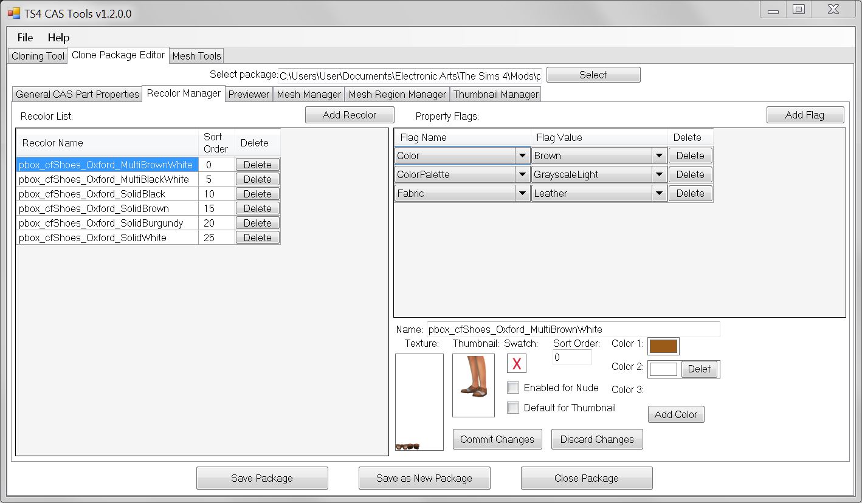The image size is (862, 503).
Task: Switch to the Mesh Tools tab
Action: pyautogui.click(x=196, y=55)
